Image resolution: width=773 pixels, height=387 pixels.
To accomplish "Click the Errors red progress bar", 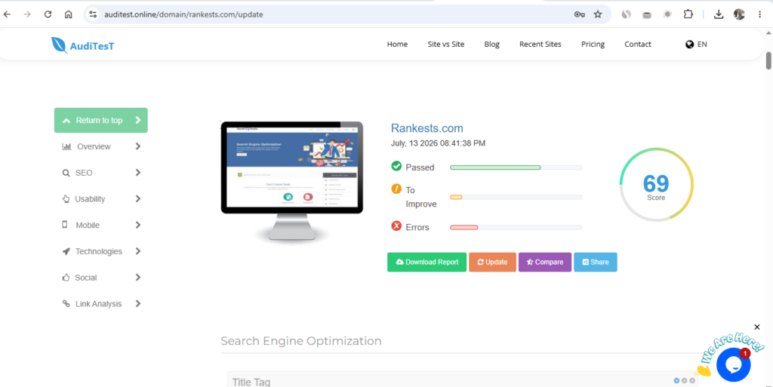I will (x=516, y=227).
